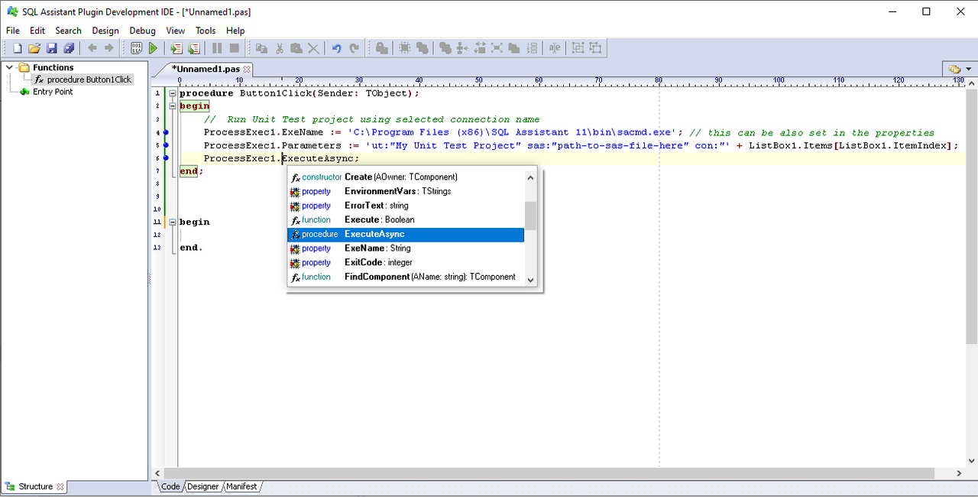This screenshot has height=497, width=978.
Task: Toggle the breakpoint dot on line 5
Action: [166, 145]
